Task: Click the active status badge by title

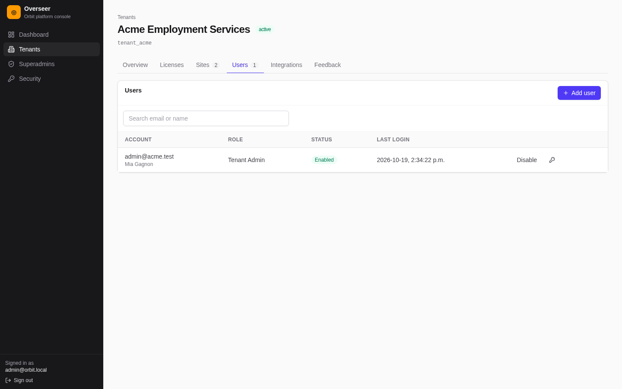Action: tap(265, 29)
